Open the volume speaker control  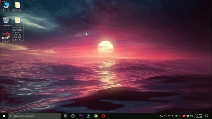tap(191, 116)
